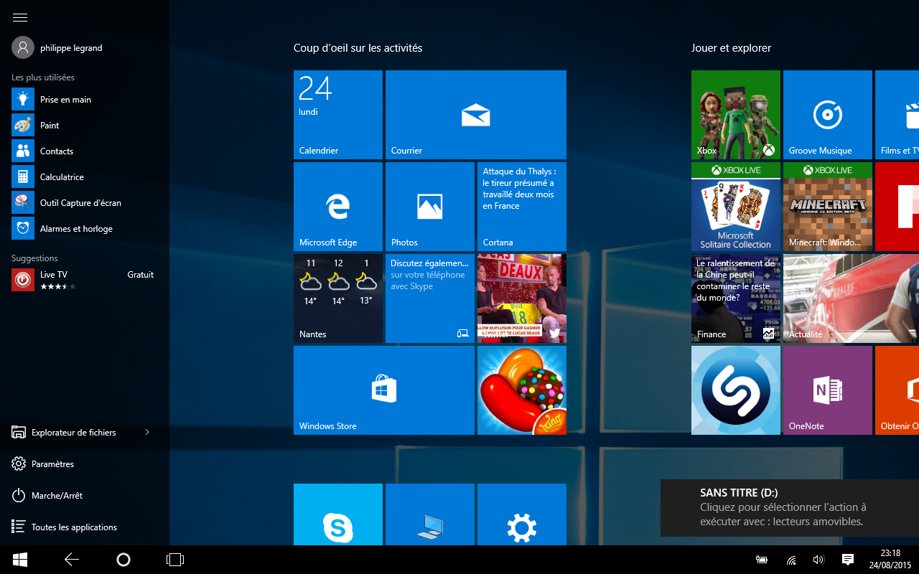The width and height of the screenshot is (919, 574).
Task: Click the Windows Start button
Action: (20, 560)
